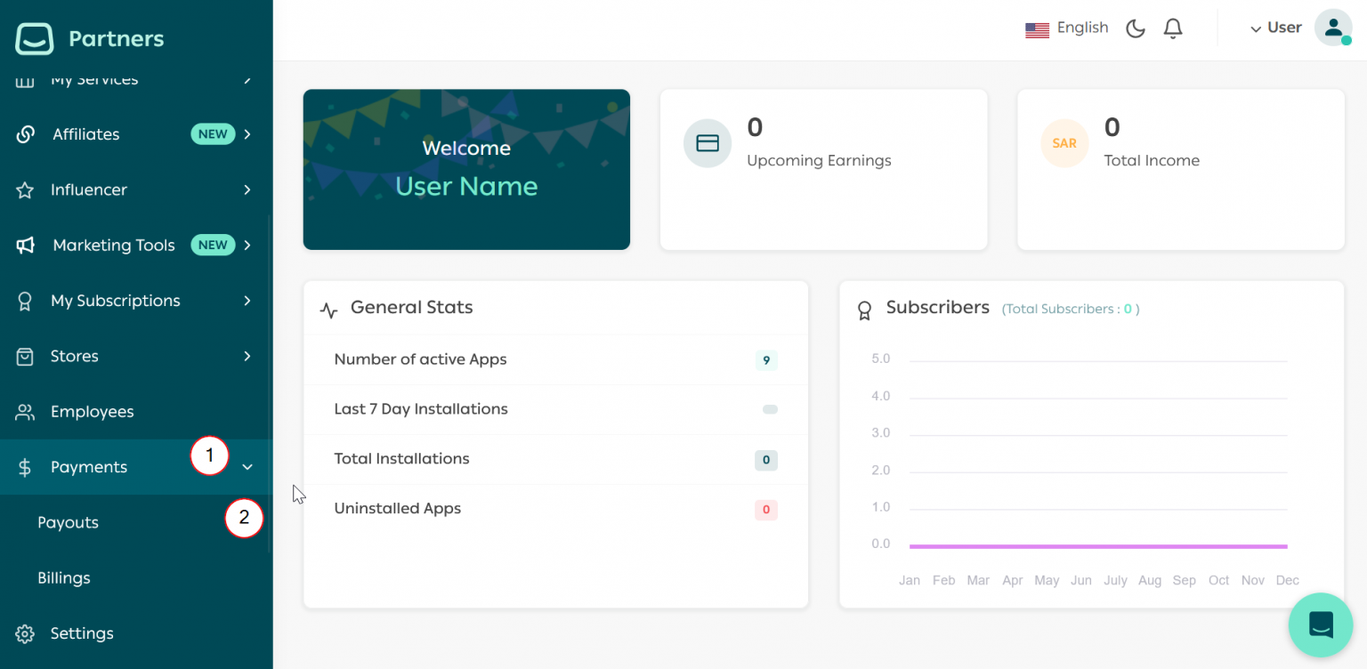The height and width of the screenshot is (669, 1367).
Task: Open the Billings page
Action: tap(63, 577)
